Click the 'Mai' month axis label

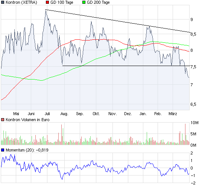[x=16, y=114]
